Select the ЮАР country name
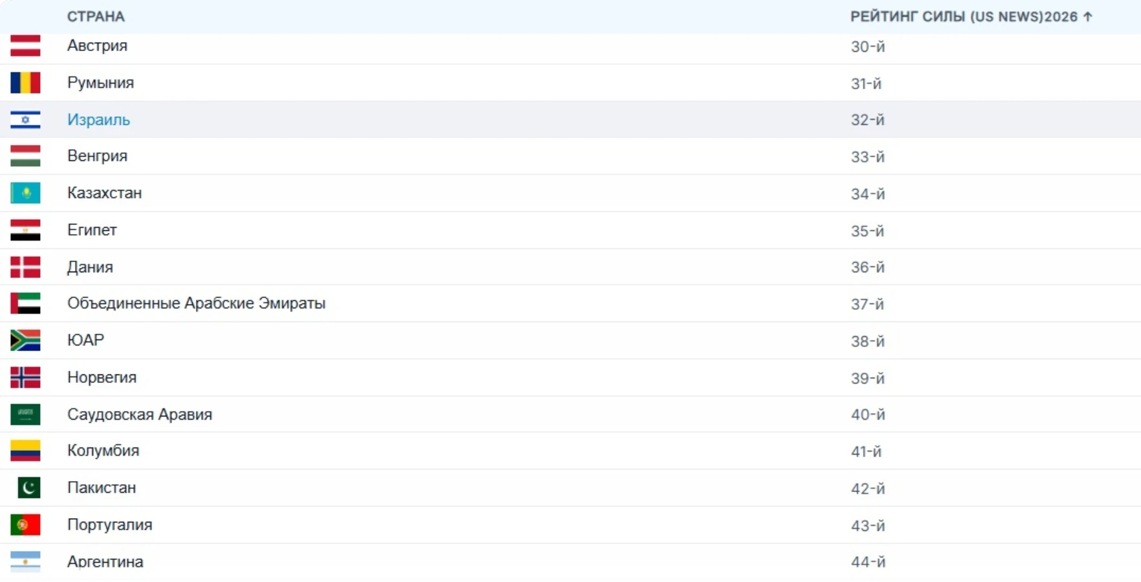Screen dimensions: 1141x582 tap(85, 340)
